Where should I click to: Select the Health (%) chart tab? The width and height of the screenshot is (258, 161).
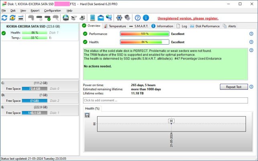tap(92, 109)
